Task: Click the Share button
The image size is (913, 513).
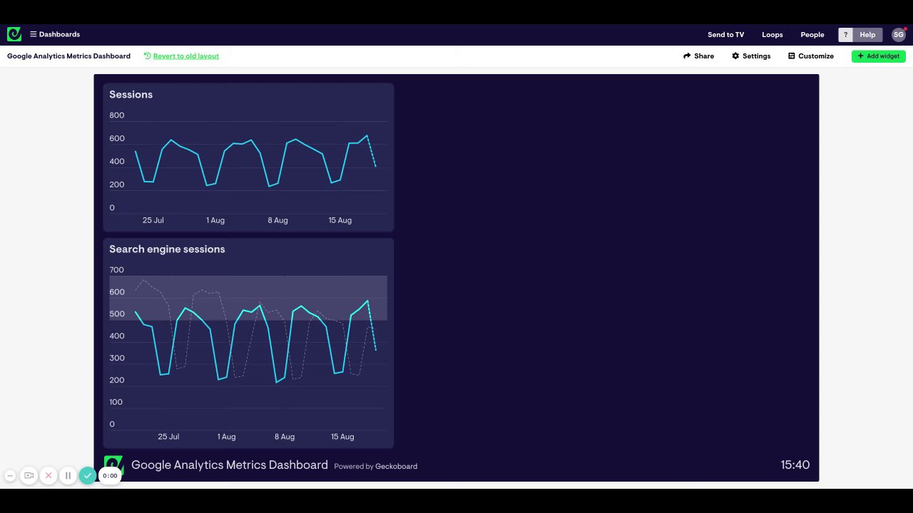Action: point(698,56)
